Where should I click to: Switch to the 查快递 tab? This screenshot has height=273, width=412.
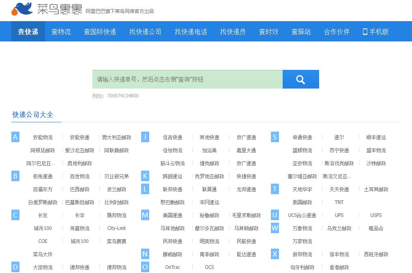point(28,31)
